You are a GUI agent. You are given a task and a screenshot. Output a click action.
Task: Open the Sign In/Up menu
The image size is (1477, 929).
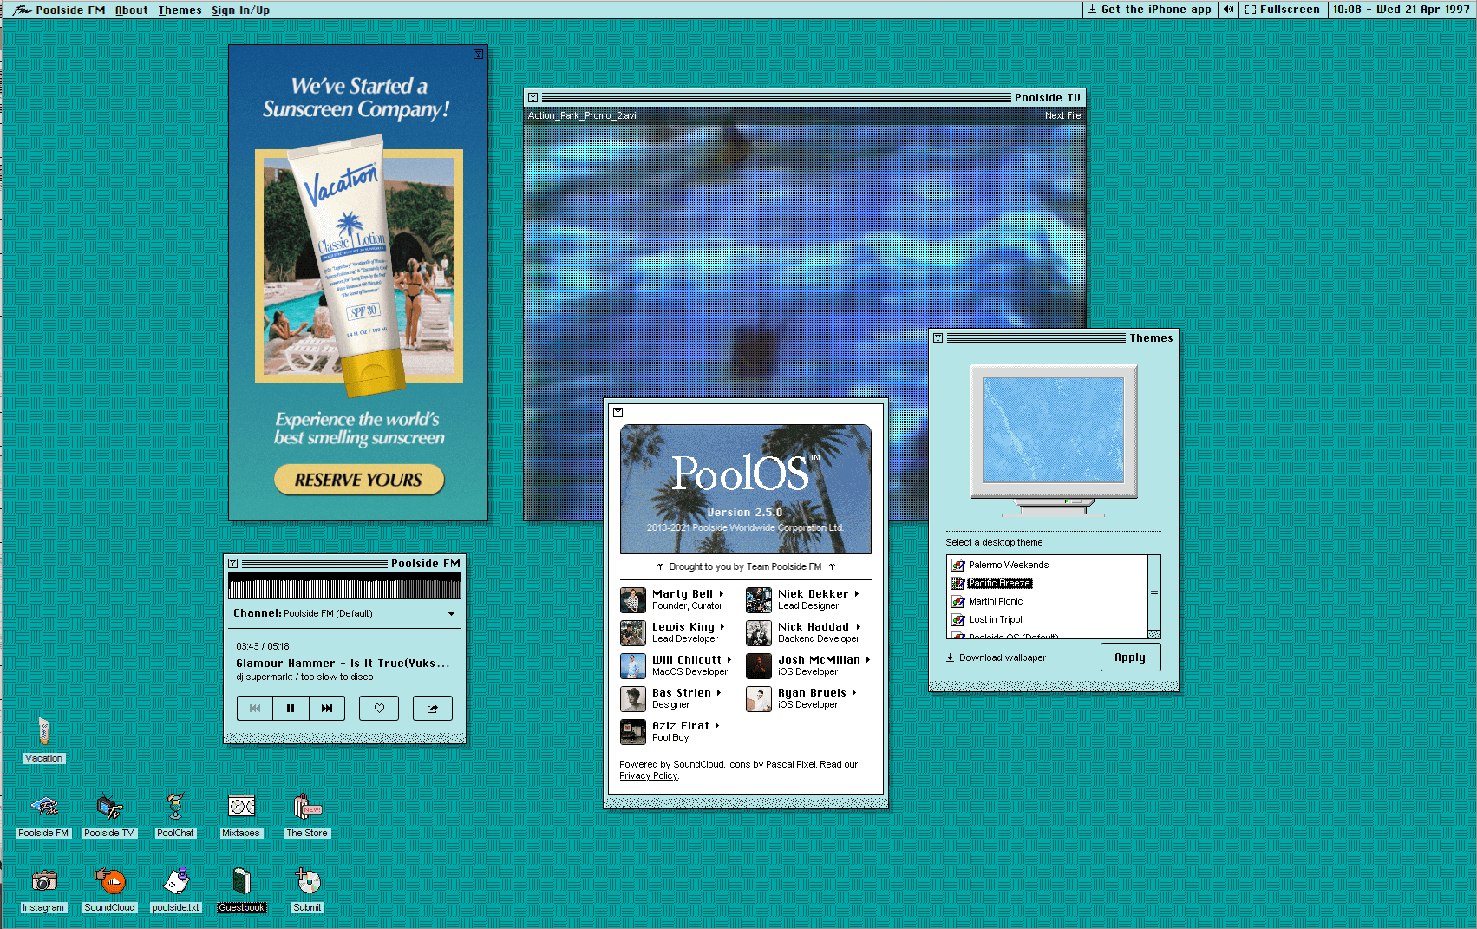[x=240, y=10]
